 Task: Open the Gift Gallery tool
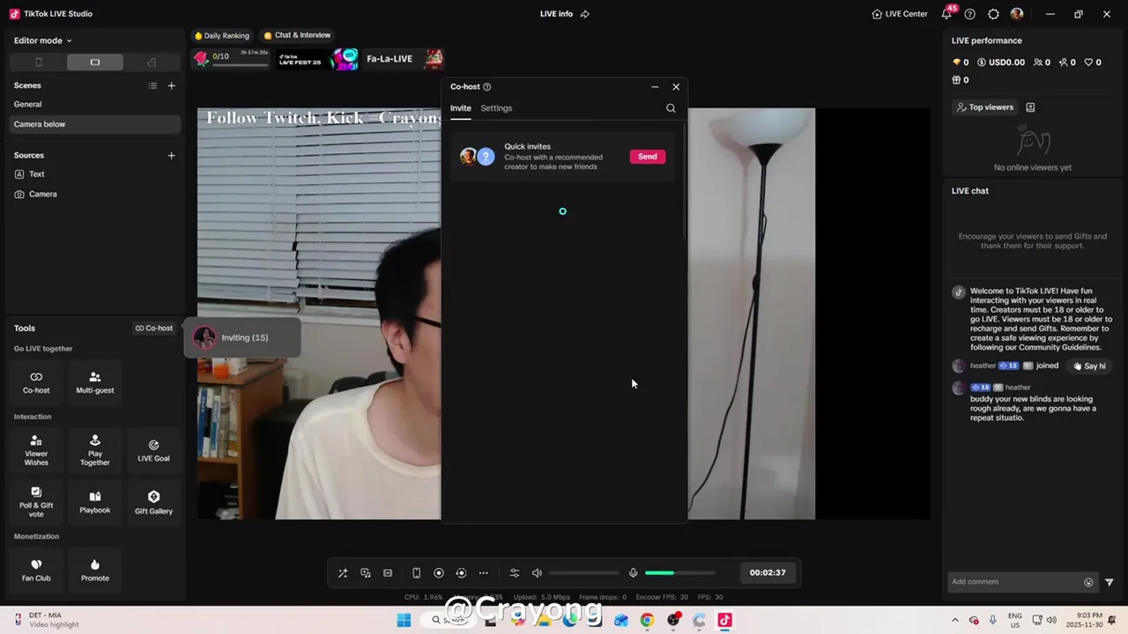(153, 502)
